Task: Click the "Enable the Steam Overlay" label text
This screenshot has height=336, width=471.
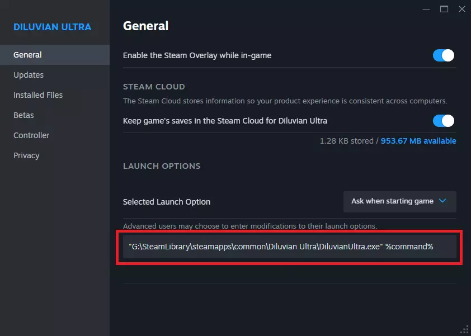Action: [x=197, y=55]
